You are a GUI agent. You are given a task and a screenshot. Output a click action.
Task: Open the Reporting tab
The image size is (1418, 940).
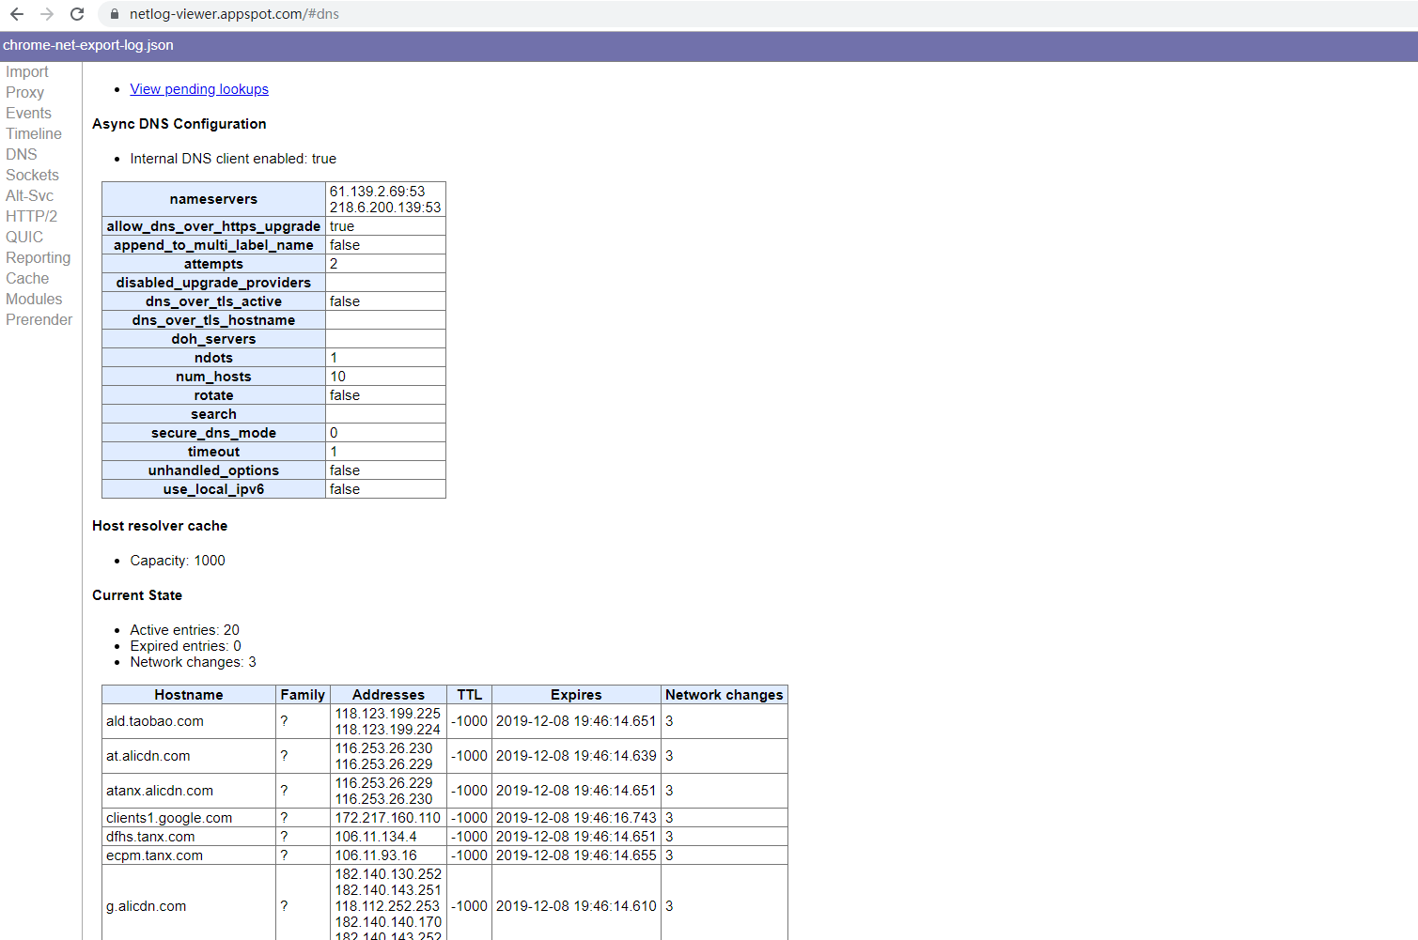(39, 258)
